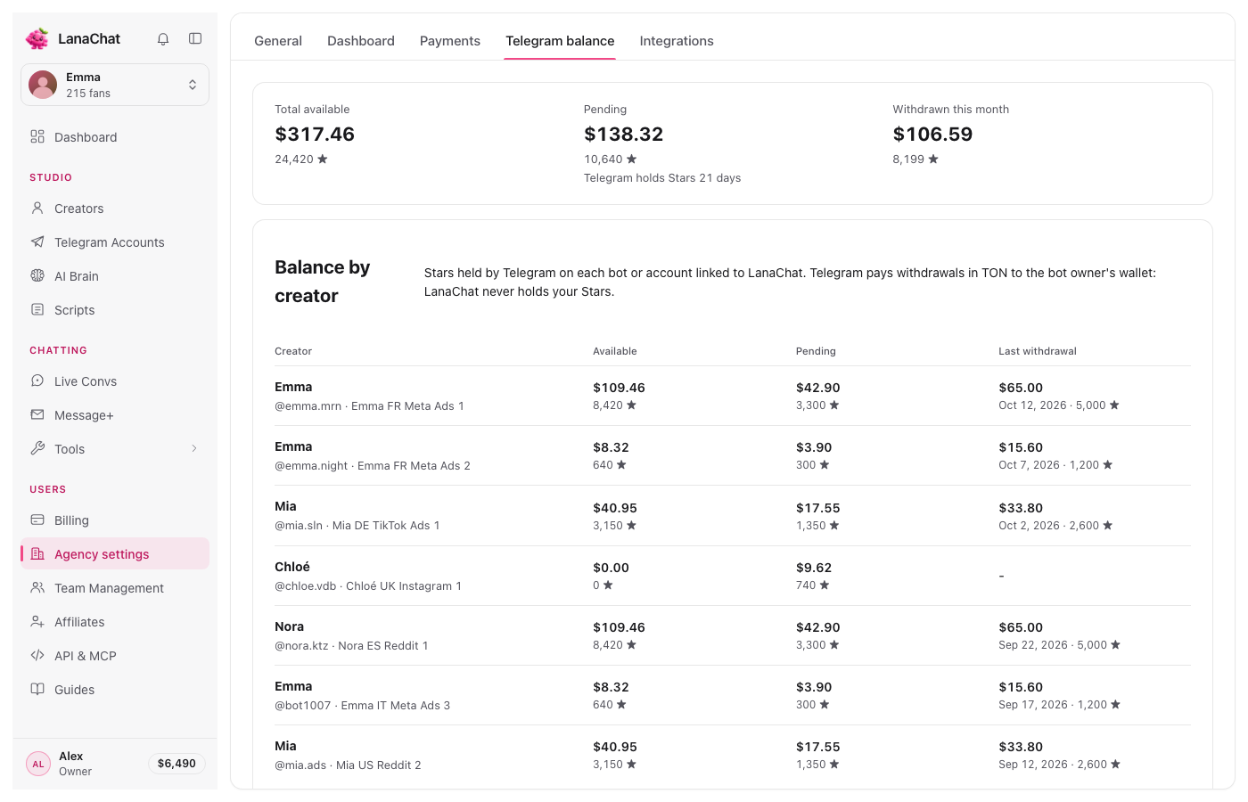Open the Emma creator switcher dropdown

coord(115,85)
